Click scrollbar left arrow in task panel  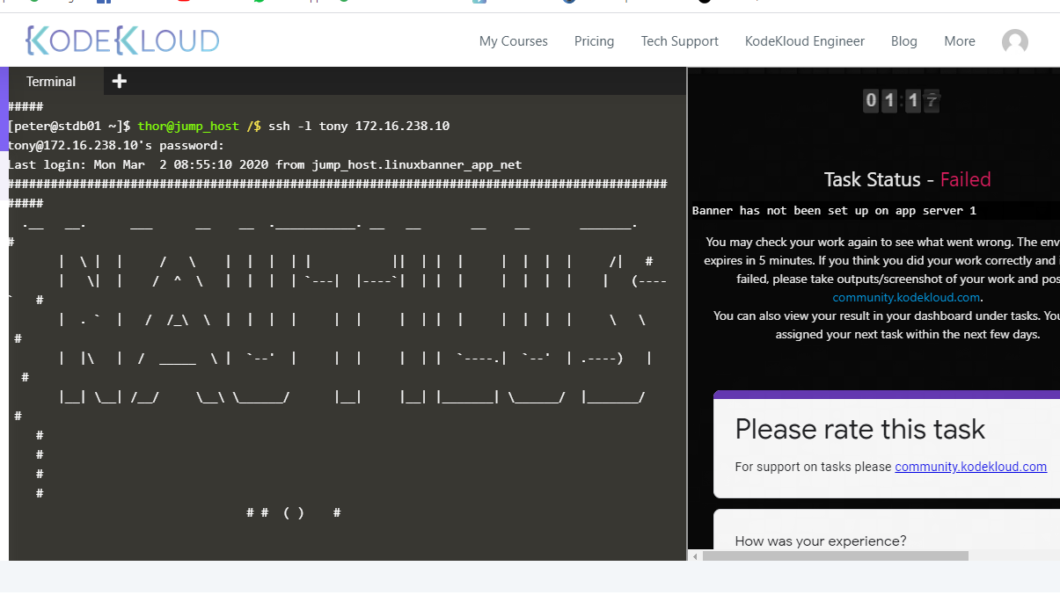pyautogui.click(x=695, y=555)
